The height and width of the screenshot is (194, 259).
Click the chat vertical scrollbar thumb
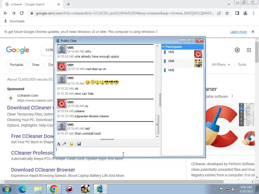pyautogui.click(x=157, y=125)
